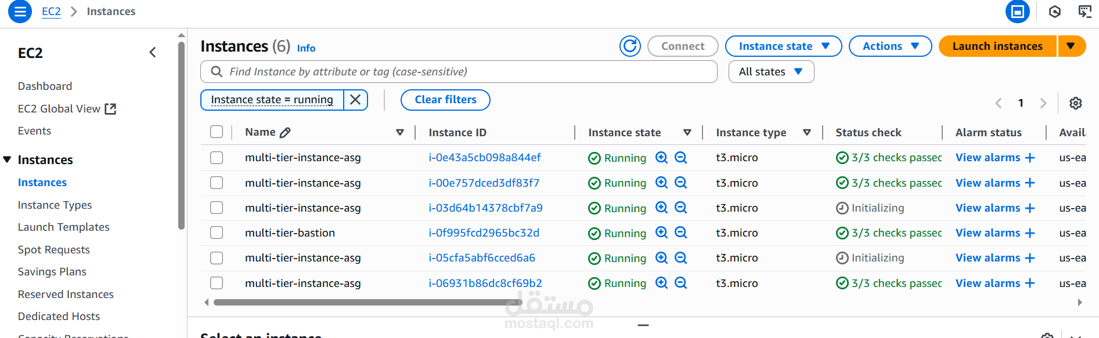Viewport: 1099px width, 338px height.
Task: Zoom out filter for multi-tier-bastion row state
Action: point(681,232)
